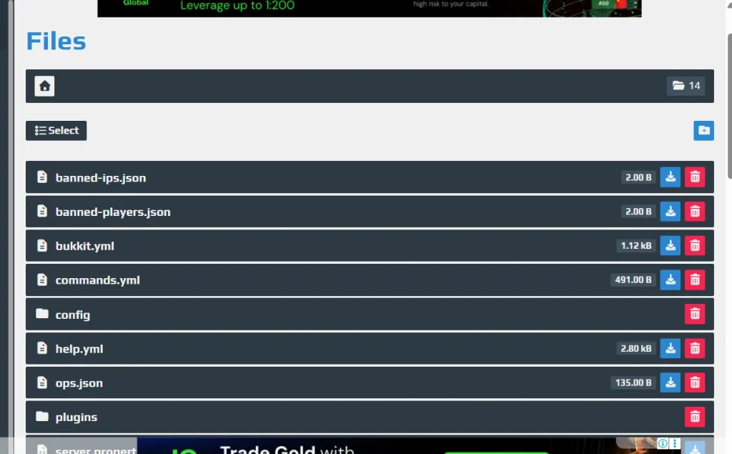Download the help.yml file
The image size is (732, 454).
tap(670, 349)
